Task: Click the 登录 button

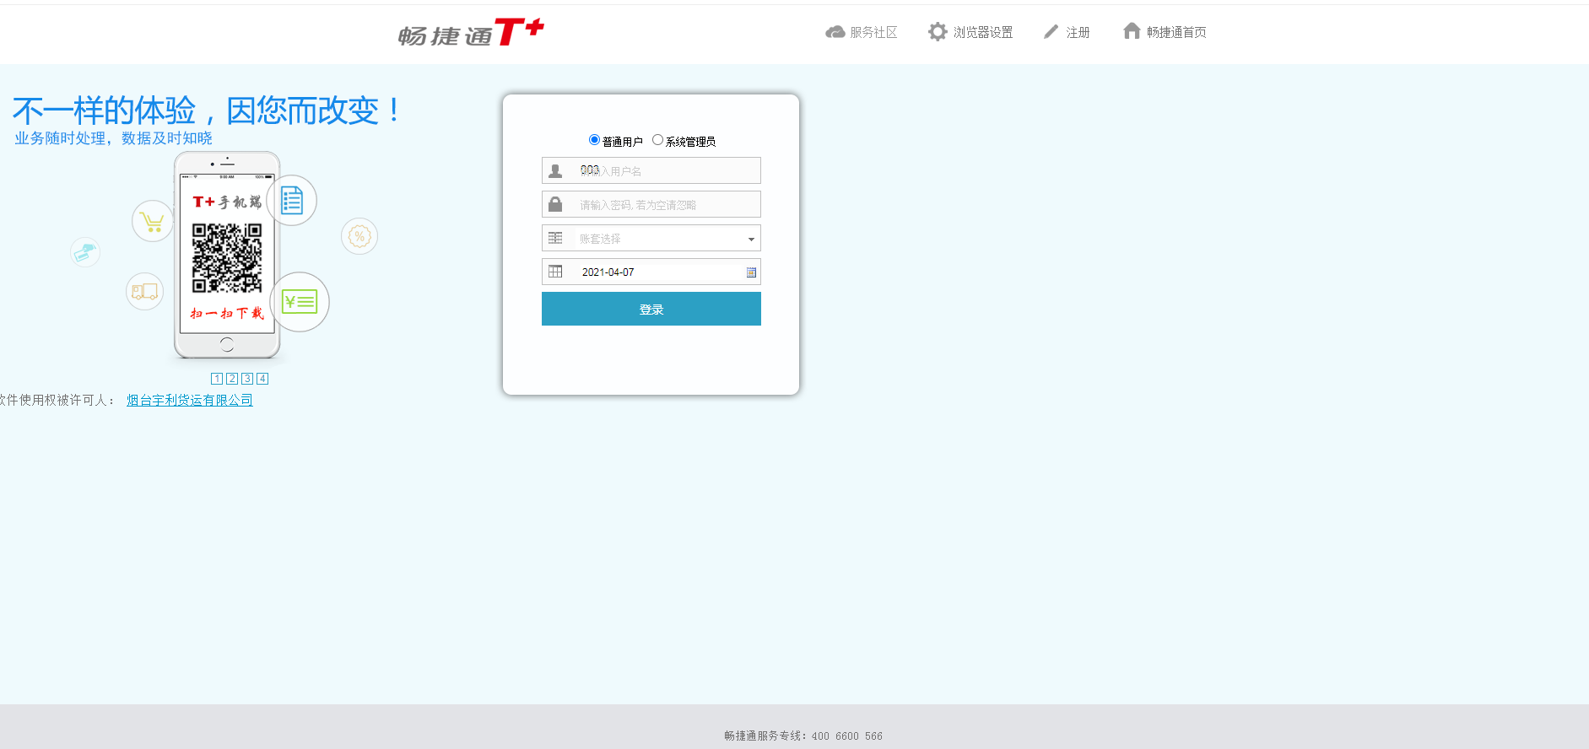Action: pyautogui.click(x=651, y=309)
